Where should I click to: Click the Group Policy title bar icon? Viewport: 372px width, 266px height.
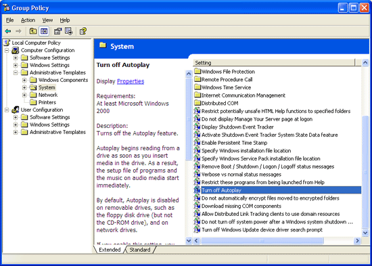tap(6, 8)
